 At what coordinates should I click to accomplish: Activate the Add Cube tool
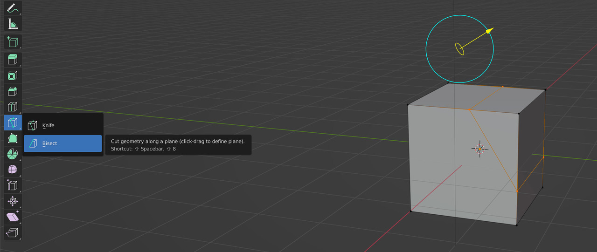pyautogui.click(x=13, y=42)
